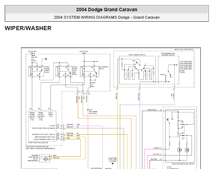Click FRONT WIPER PARK SW SENSE label
The width and height of the screenshot is (217, 169).
click(x=43, y=128)
